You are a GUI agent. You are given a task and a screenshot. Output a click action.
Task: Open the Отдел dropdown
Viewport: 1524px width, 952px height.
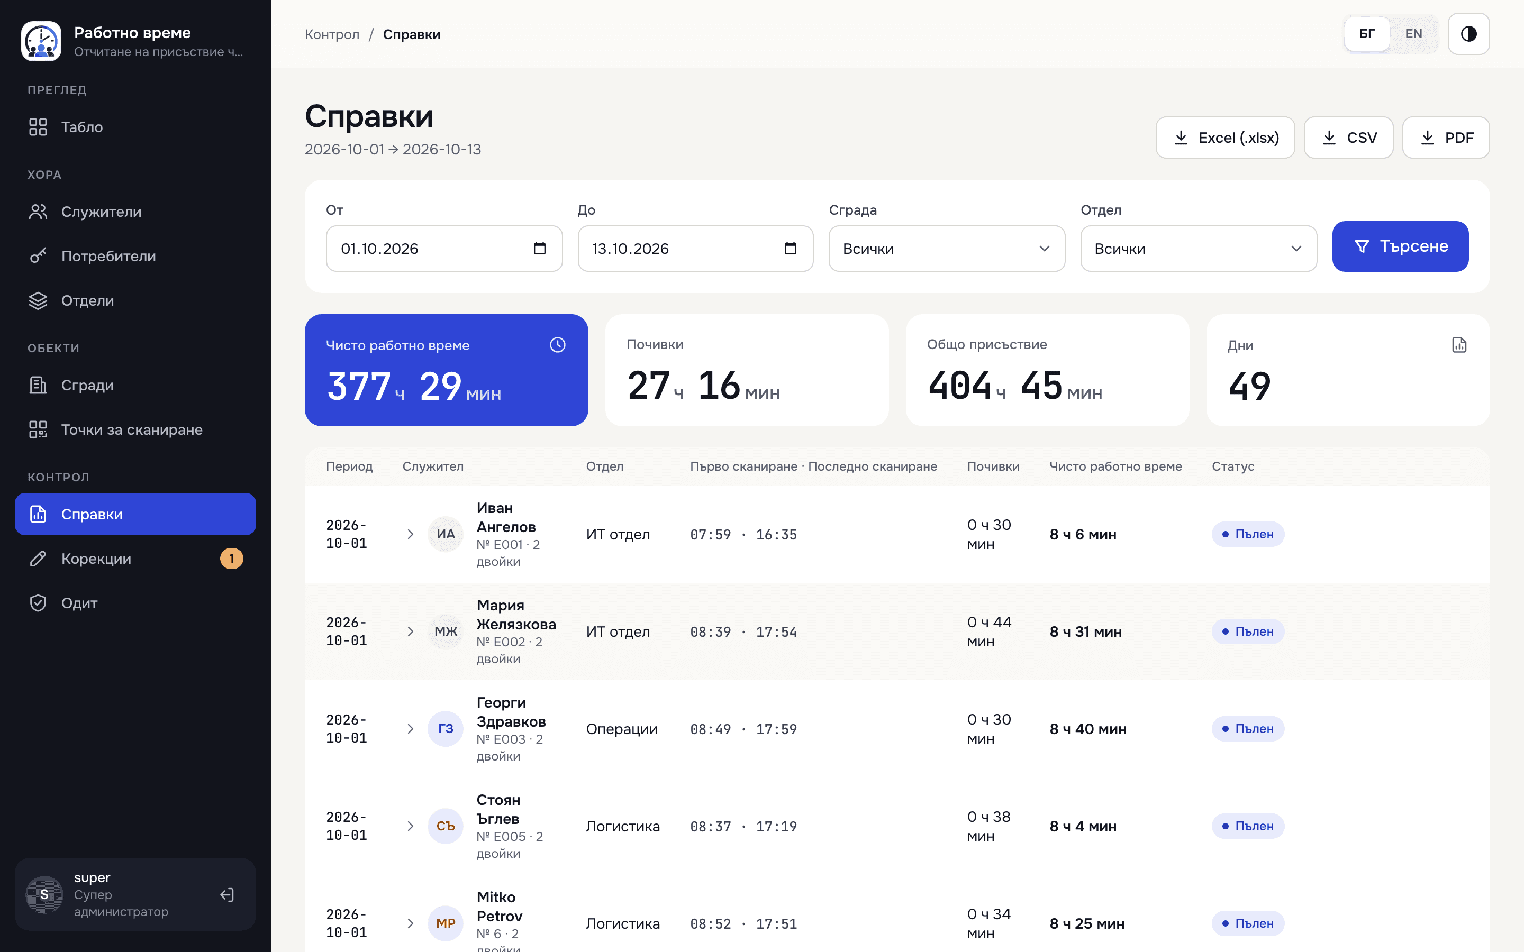[1199, 249]
